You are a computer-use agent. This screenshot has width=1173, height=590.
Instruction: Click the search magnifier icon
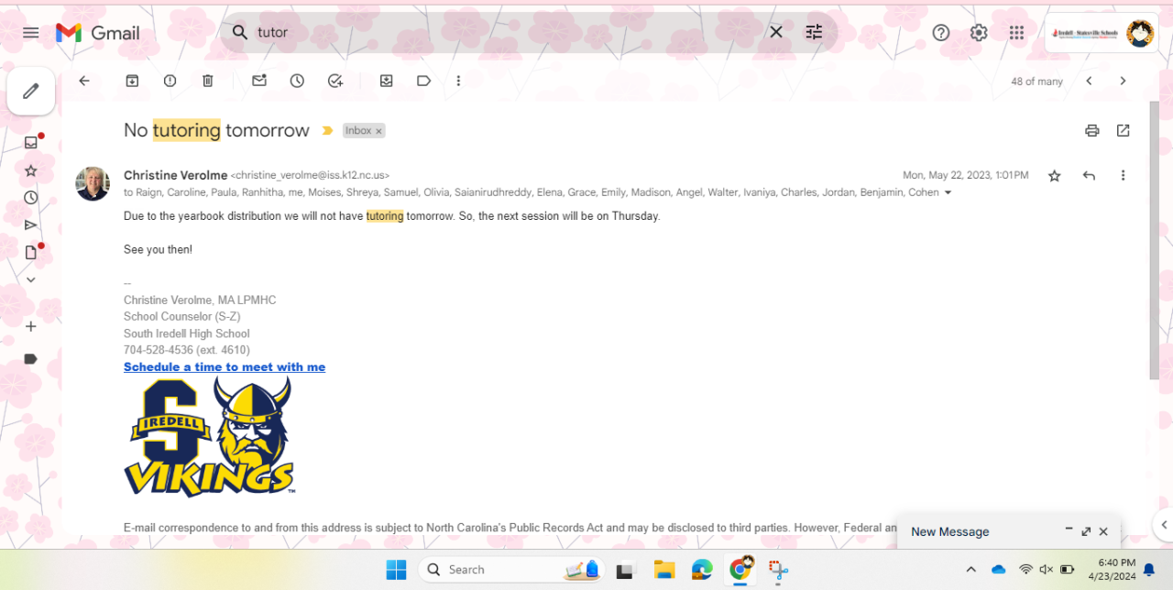point(239,32)
